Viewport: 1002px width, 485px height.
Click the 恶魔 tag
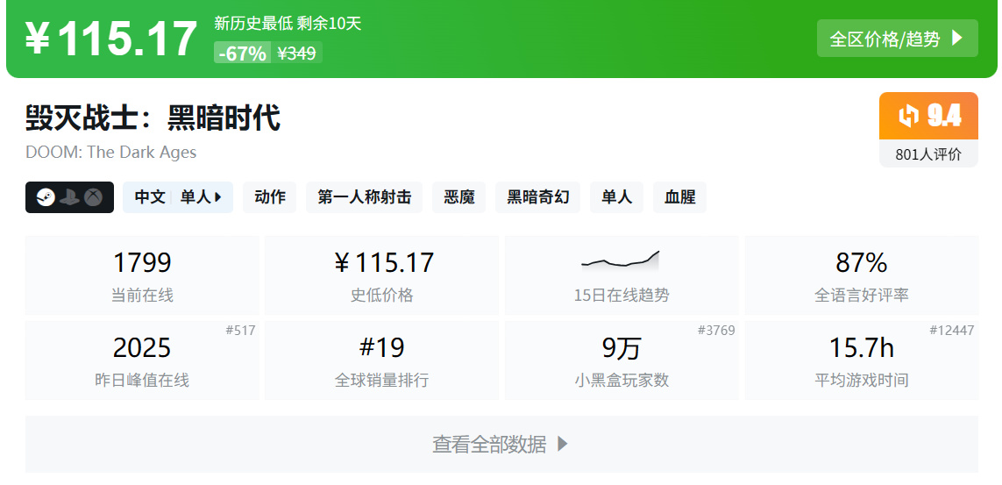[x=458, y=197]
